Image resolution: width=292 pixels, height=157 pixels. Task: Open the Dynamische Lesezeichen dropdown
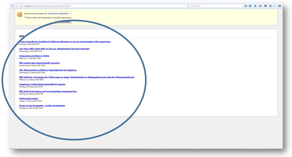pyautogui.click(x=60, y=14)
